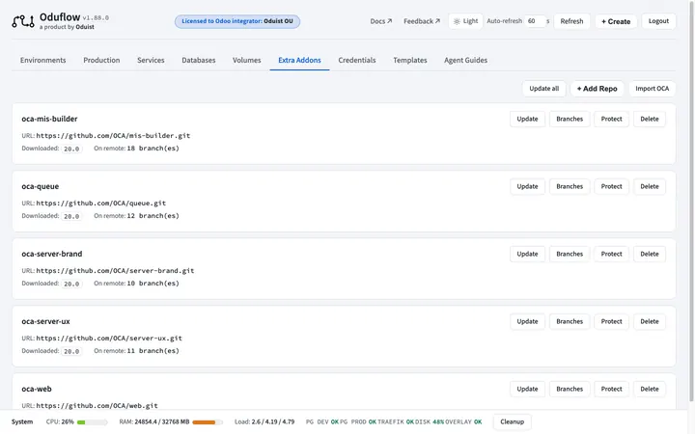The image size is (695, 434).
Task: Click the Auto-refresh seconds field
Action: point(535,21)
